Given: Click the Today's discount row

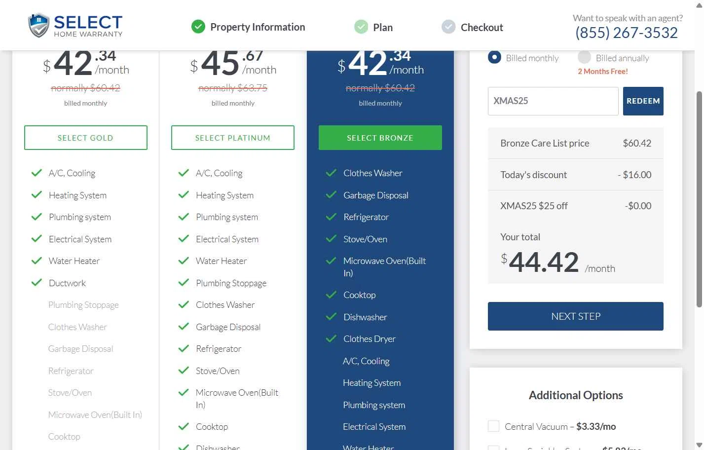Looking at the screenshot, I should (x=576, y=175).
